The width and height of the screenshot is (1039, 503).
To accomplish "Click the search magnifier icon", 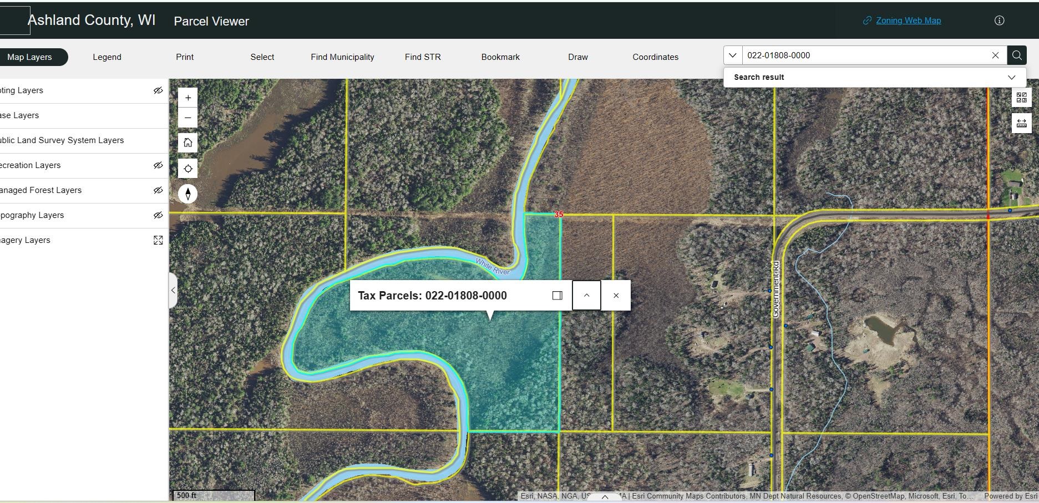I will (1016, 55).
